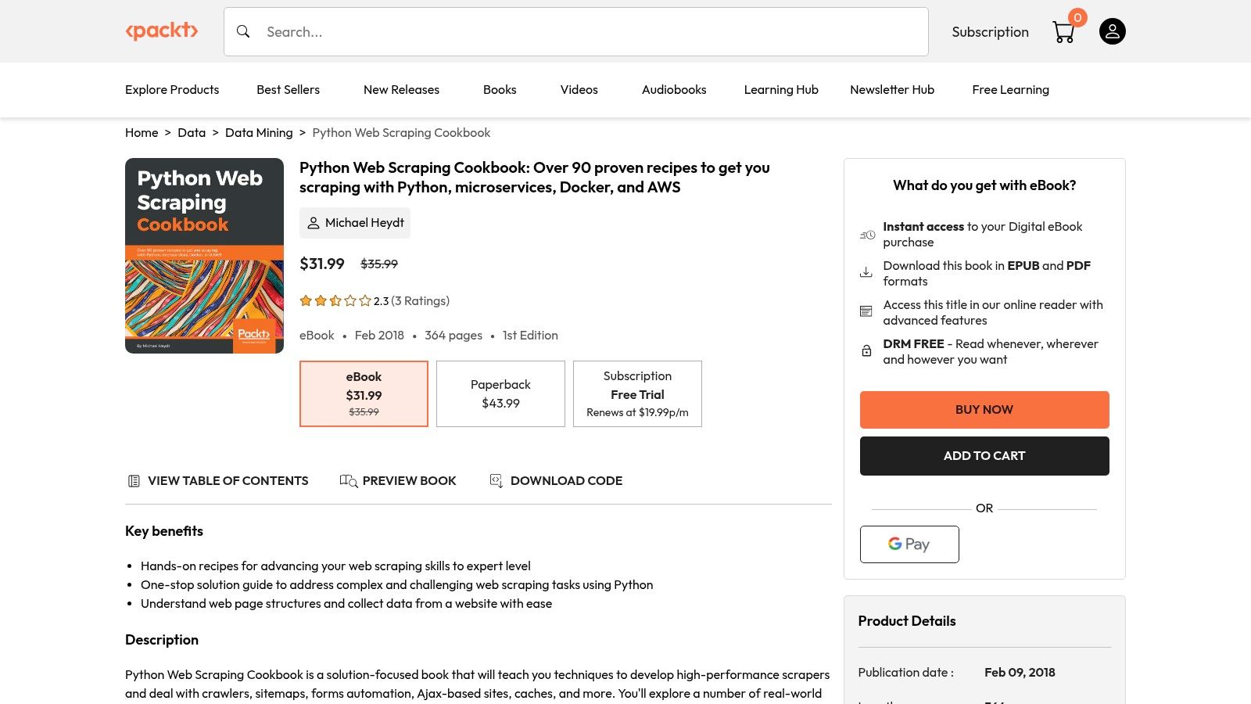
Task: Select the Paperback $43.99 format option
Action: pos(500,393)
